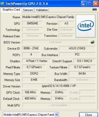Click the Memory Size value 8 MB

[x=34, y=80]
